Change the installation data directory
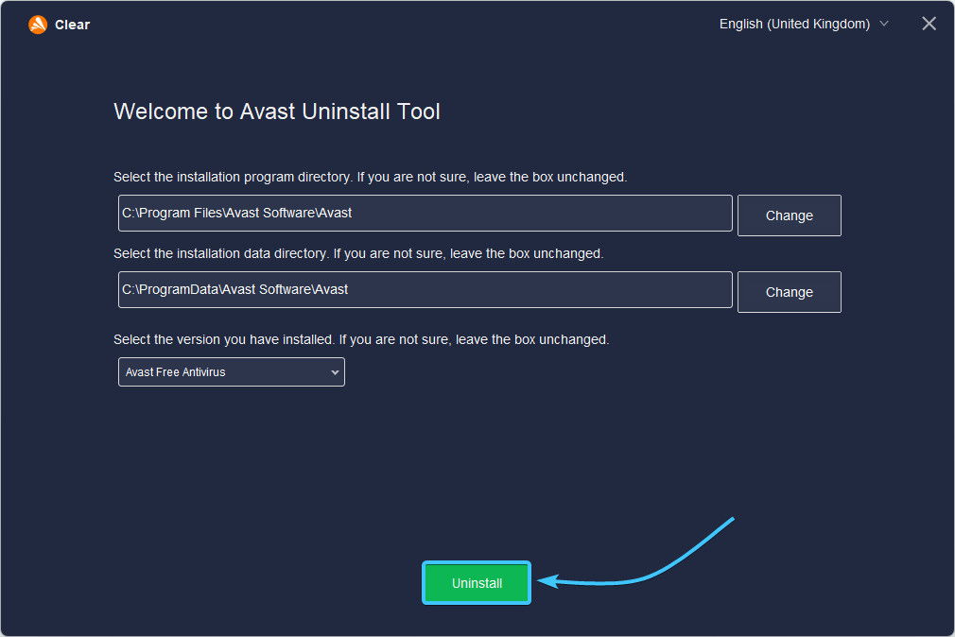Image resolution: width=955 pixels, height=637 pixels. (x=789, y=292)
